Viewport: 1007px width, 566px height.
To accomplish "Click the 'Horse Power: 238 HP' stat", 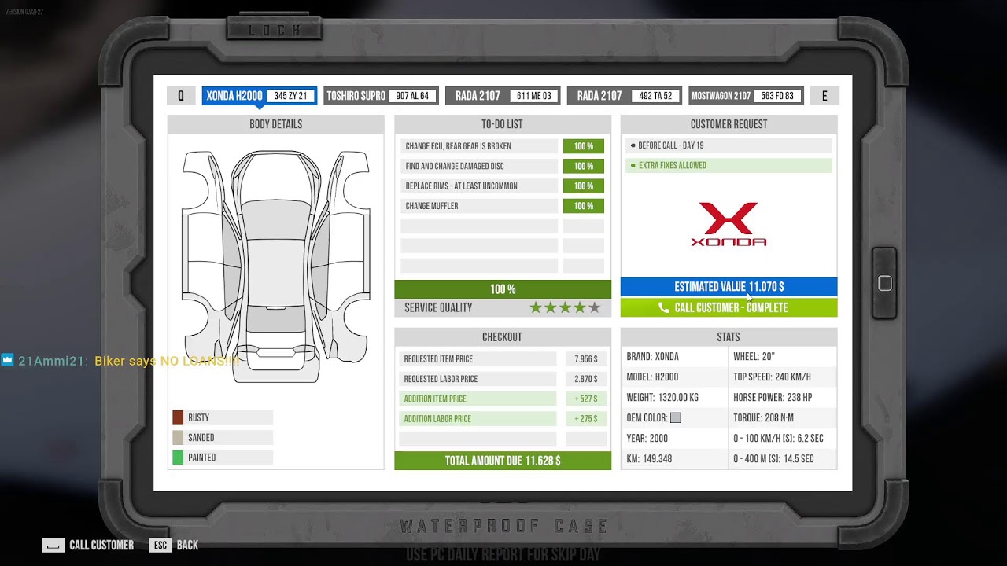I will (773, 397).
